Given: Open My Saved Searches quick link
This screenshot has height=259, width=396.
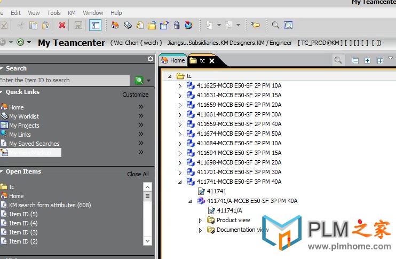Looking at the screenshot, I should (x=34, y=144).
